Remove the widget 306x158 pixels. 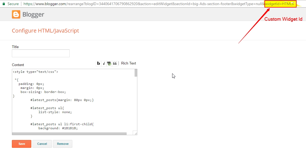63,144
